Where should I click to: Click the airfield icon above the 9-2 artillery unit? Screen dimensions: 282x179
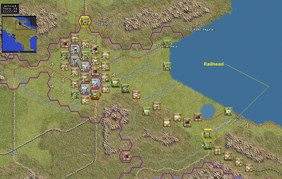click(x=114, y=75)
